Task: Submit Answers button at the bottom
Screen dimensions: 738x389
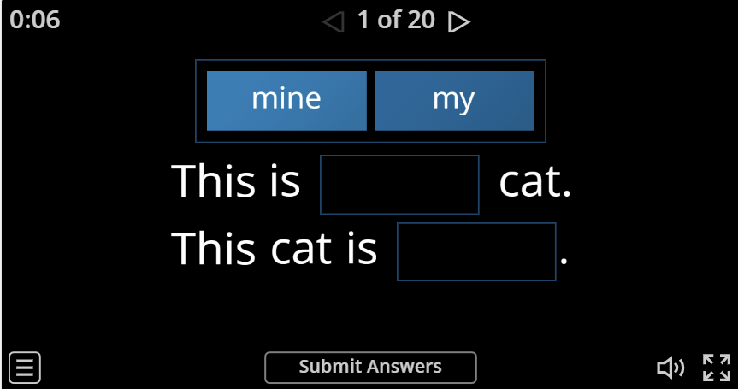Action: 370,368
